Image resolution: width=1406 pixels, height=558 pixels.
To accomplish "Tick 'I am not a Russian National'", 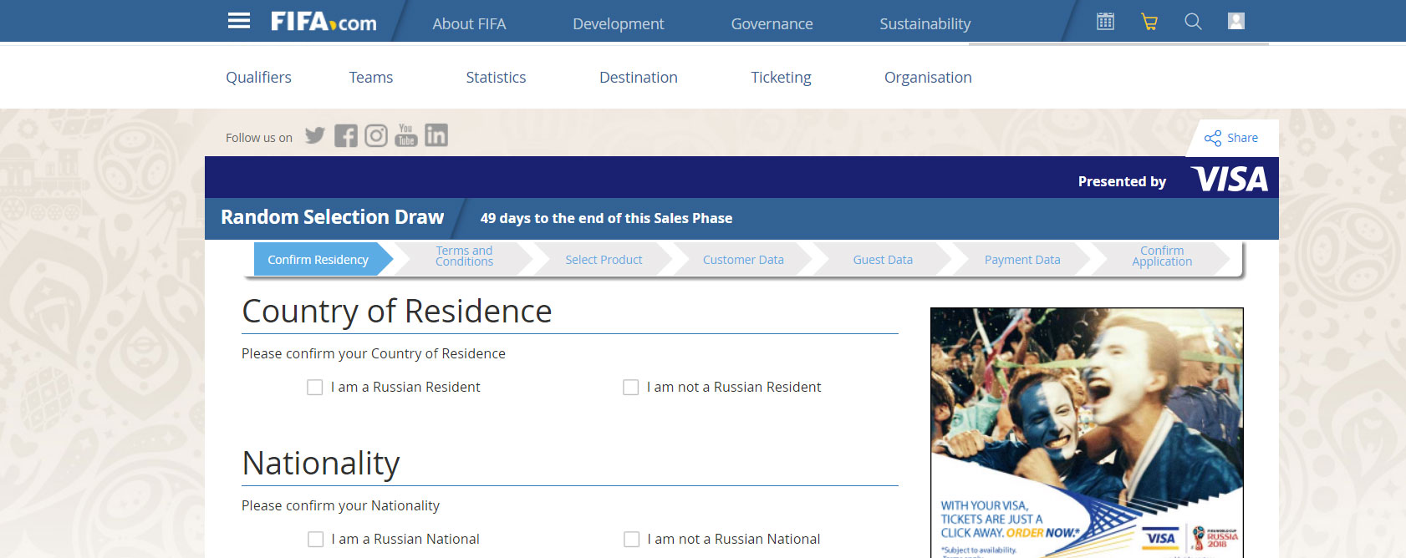I will 632,540.
